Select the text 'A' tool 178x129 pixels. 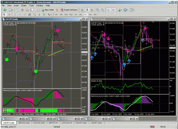tap(39, 15)
